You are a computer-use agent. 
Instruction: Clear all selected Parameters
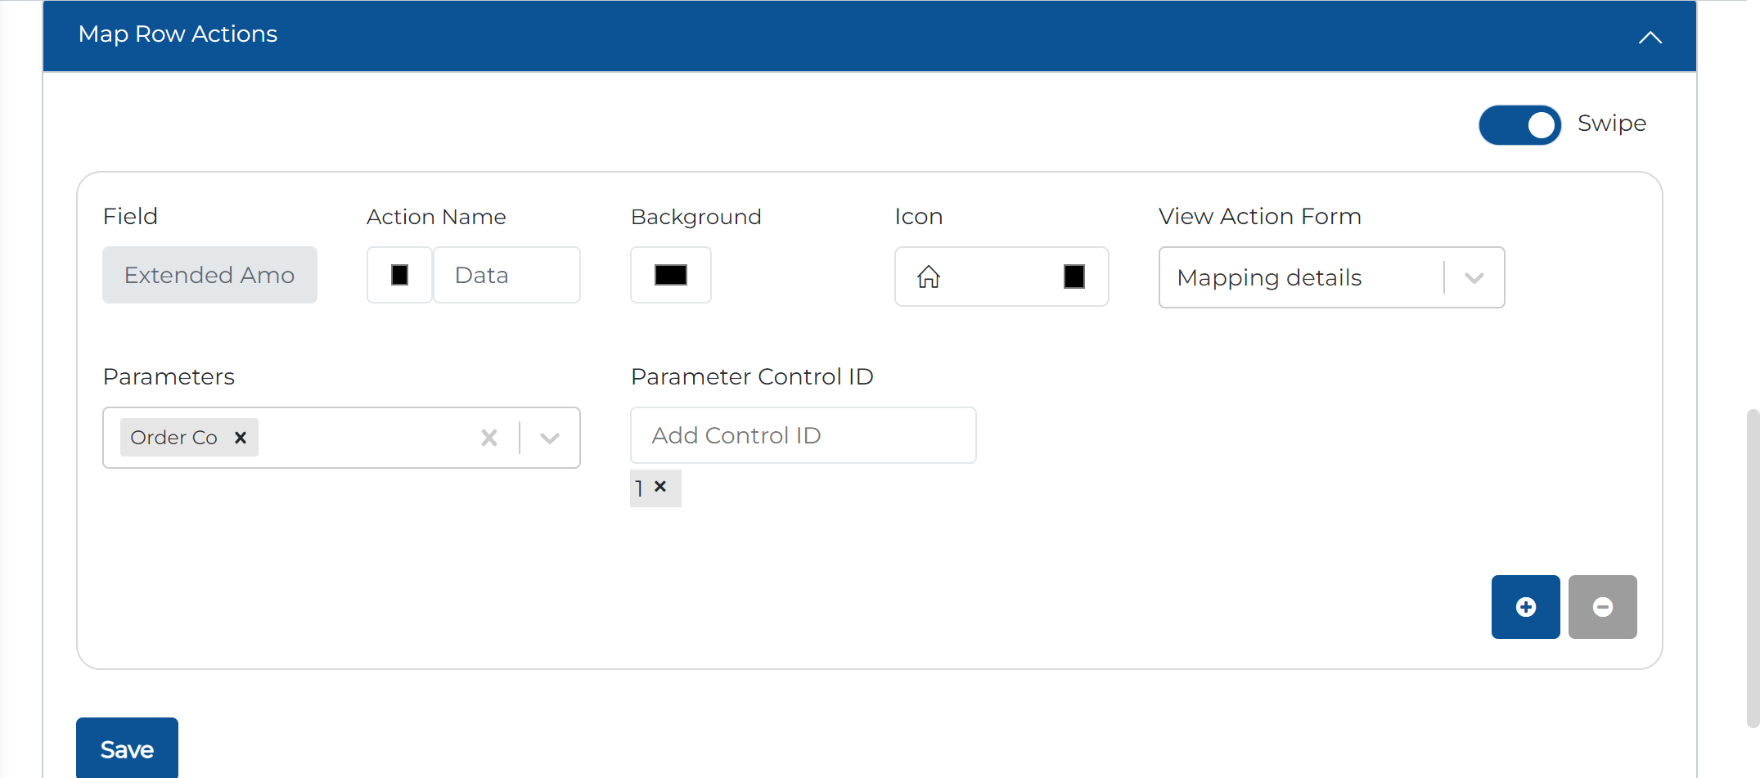click(x=489, y=438)
